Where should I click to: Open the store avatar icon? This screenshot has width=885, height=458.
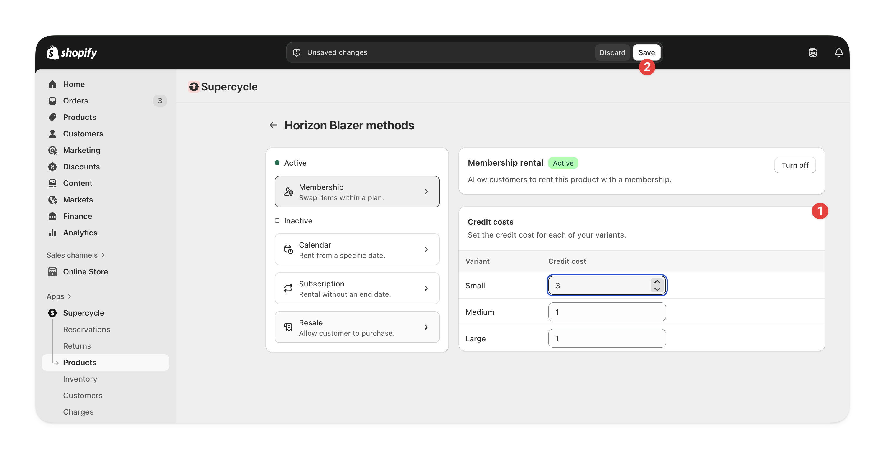coord(813,52)
